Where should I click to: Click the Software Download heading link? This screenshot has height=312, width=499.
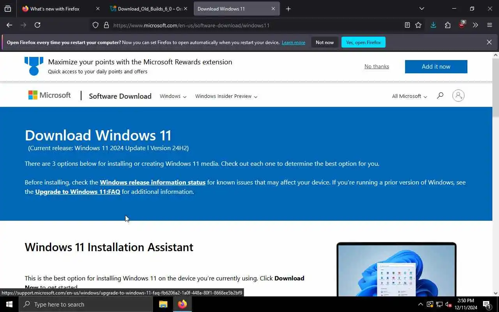pyautogui.click(x=120, y=96)
